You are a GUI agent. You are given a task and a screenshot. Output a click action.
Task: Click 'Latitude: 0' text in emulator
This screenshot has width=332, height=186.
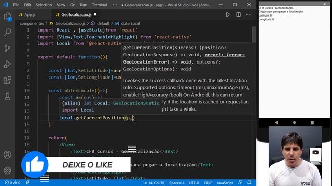[265, 16]
